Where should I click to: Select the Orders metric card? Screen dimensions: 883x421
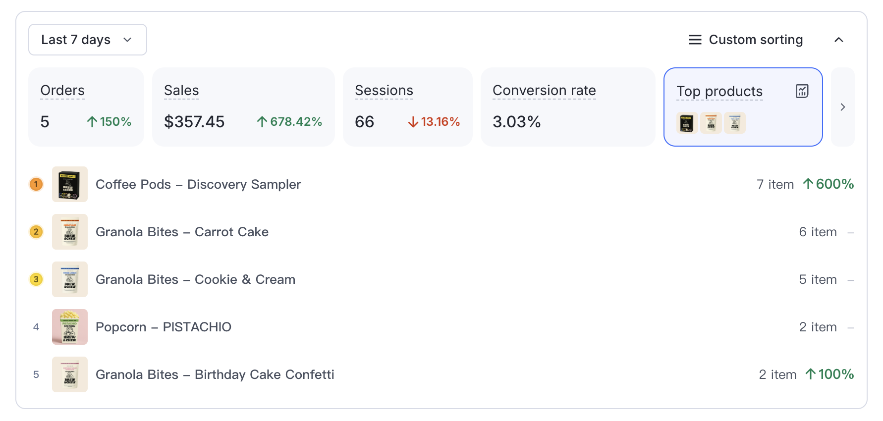(x=86, y=107)
